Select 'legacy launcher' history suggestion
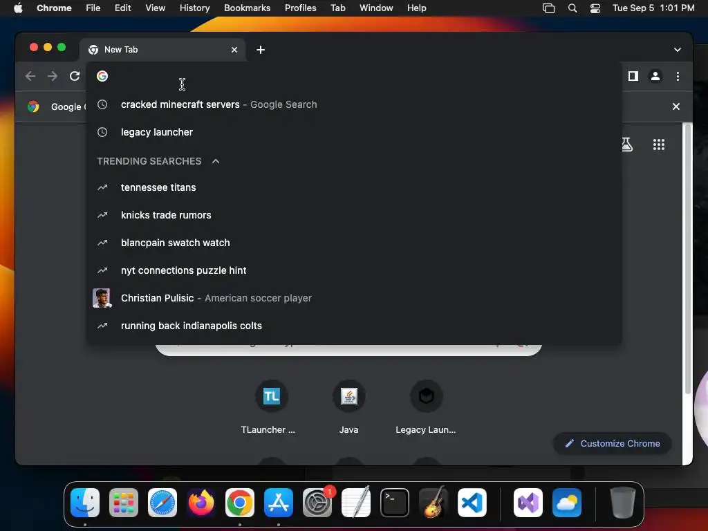 pos(354,132)
